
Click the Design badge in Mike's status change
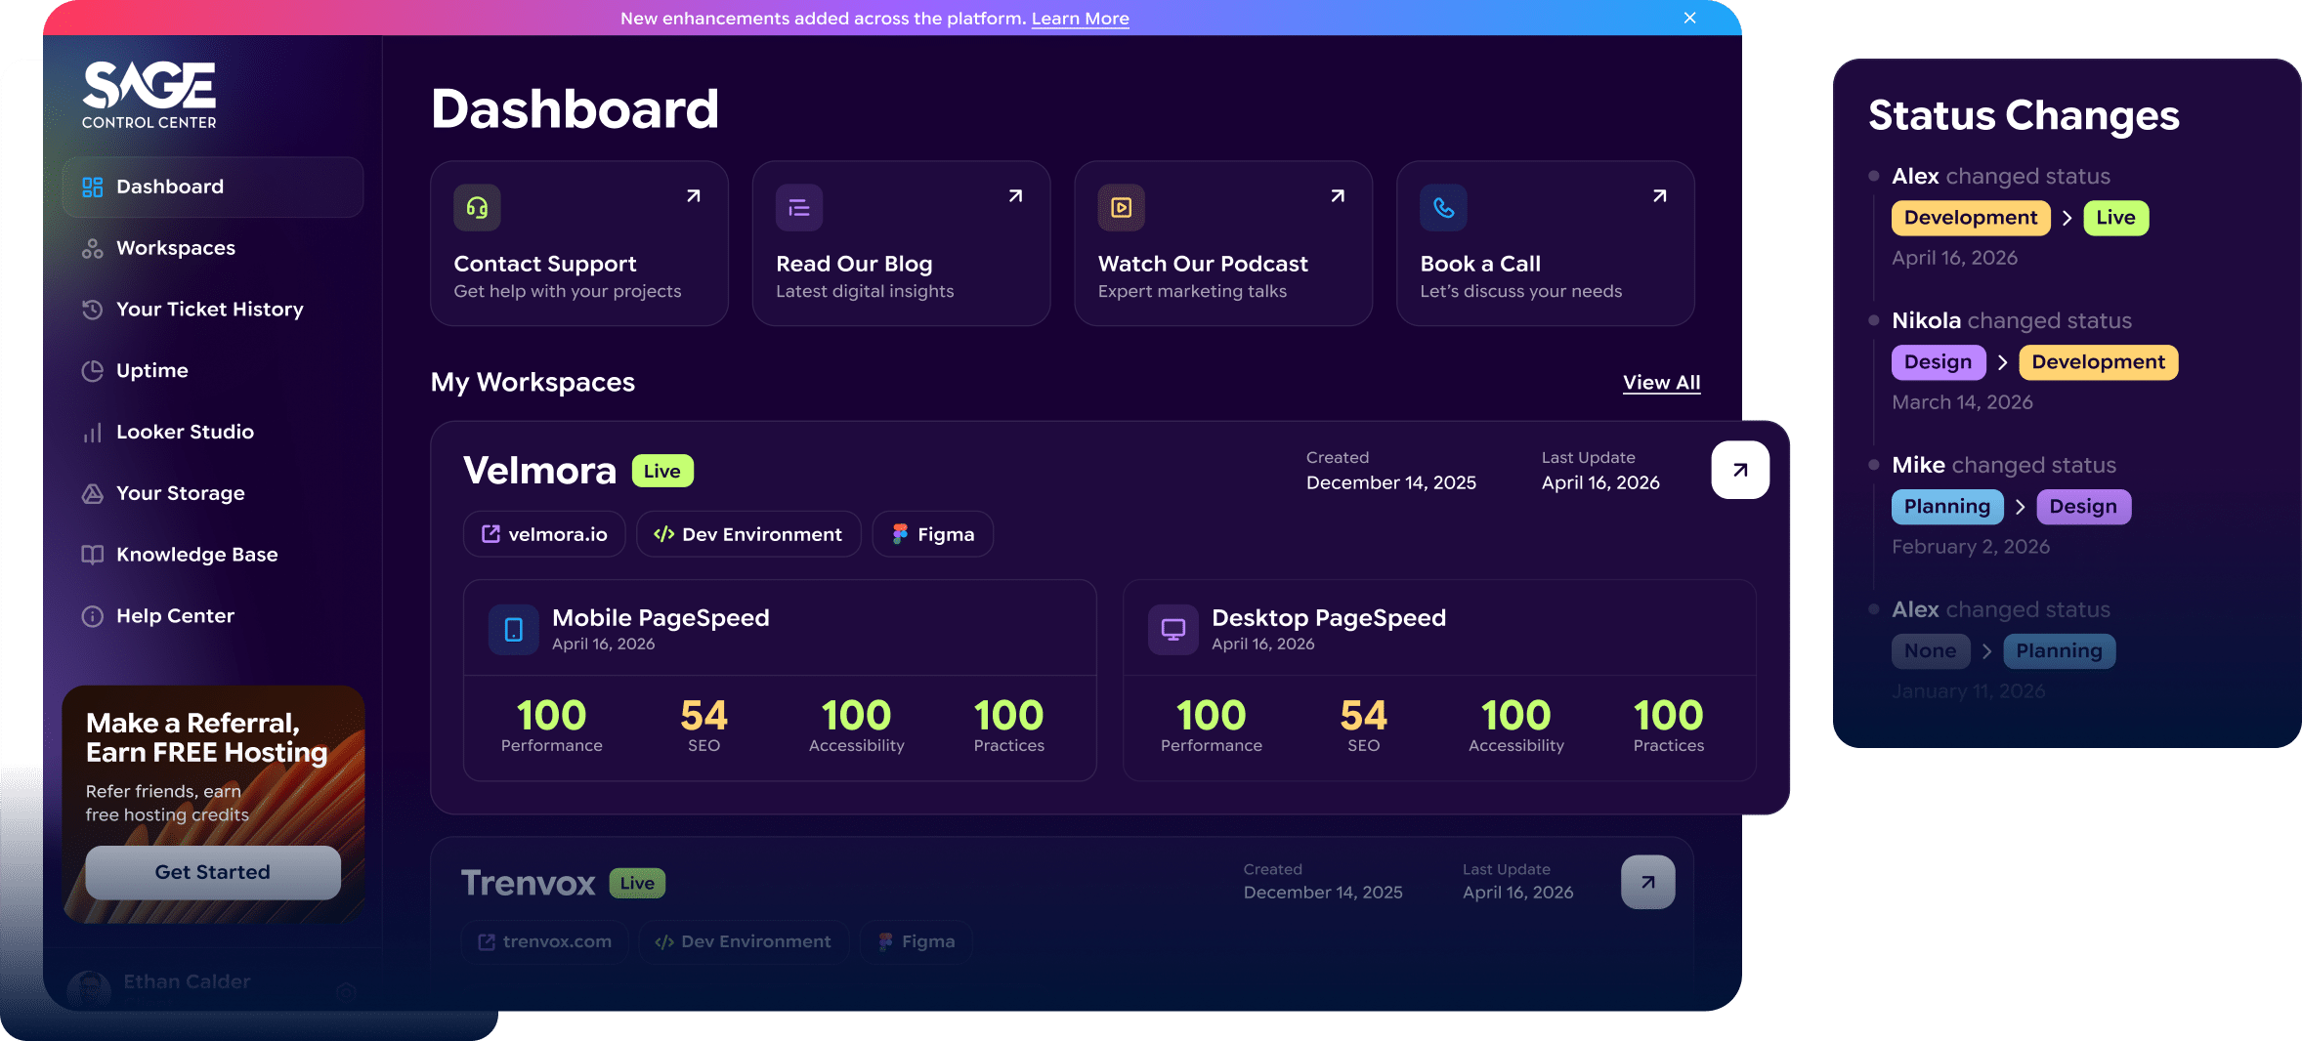(2083, 507)
